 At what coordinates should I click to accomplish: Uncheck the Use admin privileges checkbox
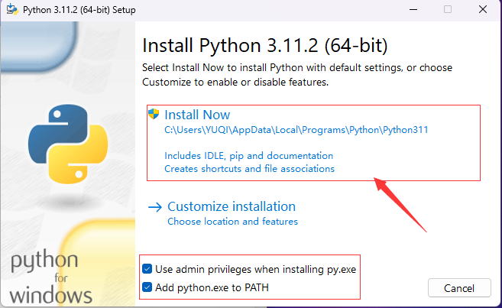click(x=147, y=269)
